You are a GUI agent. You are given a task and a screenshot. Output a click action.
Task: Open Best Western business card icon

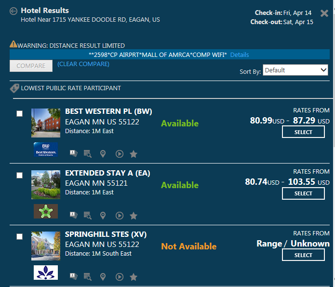(74, 153)
